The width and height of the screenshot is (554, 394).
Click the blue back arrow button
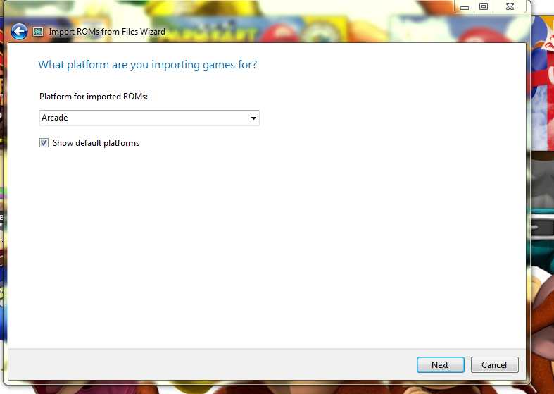pyautogui.click(x=19, y=32)
